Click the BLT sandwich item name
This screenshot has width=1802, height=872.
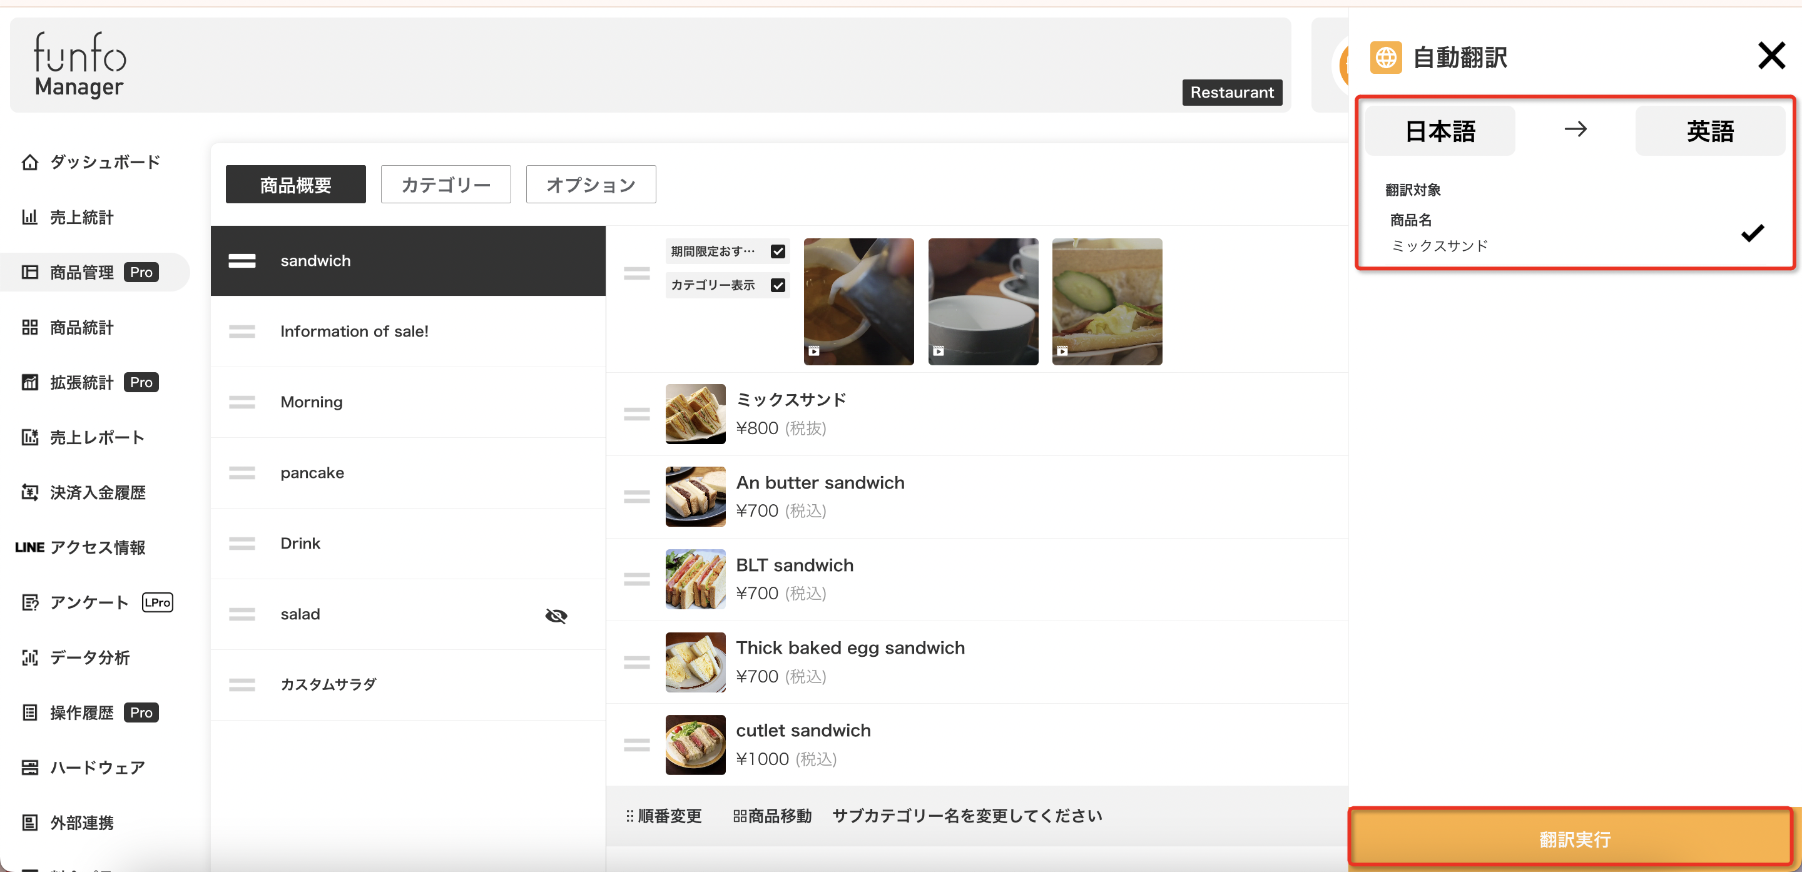pyautogui.click(x=795, y=565)
